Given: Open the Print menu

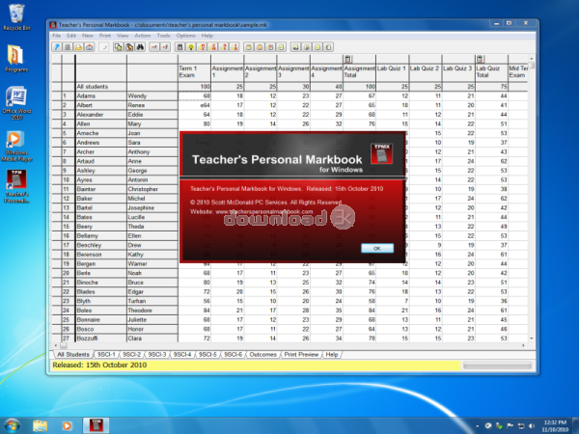Looking at the screenshot, I should coord(105,36).
